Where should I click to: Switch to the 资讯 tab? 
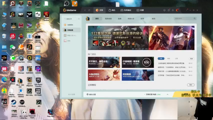pos(97,19)
